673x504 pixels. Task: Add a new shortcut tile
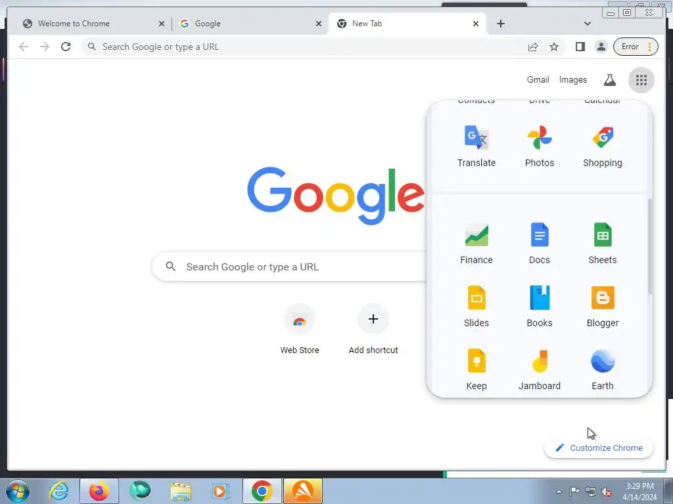373,329
